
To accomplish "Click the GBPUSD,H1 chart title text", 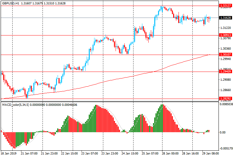I will [11, 3].
